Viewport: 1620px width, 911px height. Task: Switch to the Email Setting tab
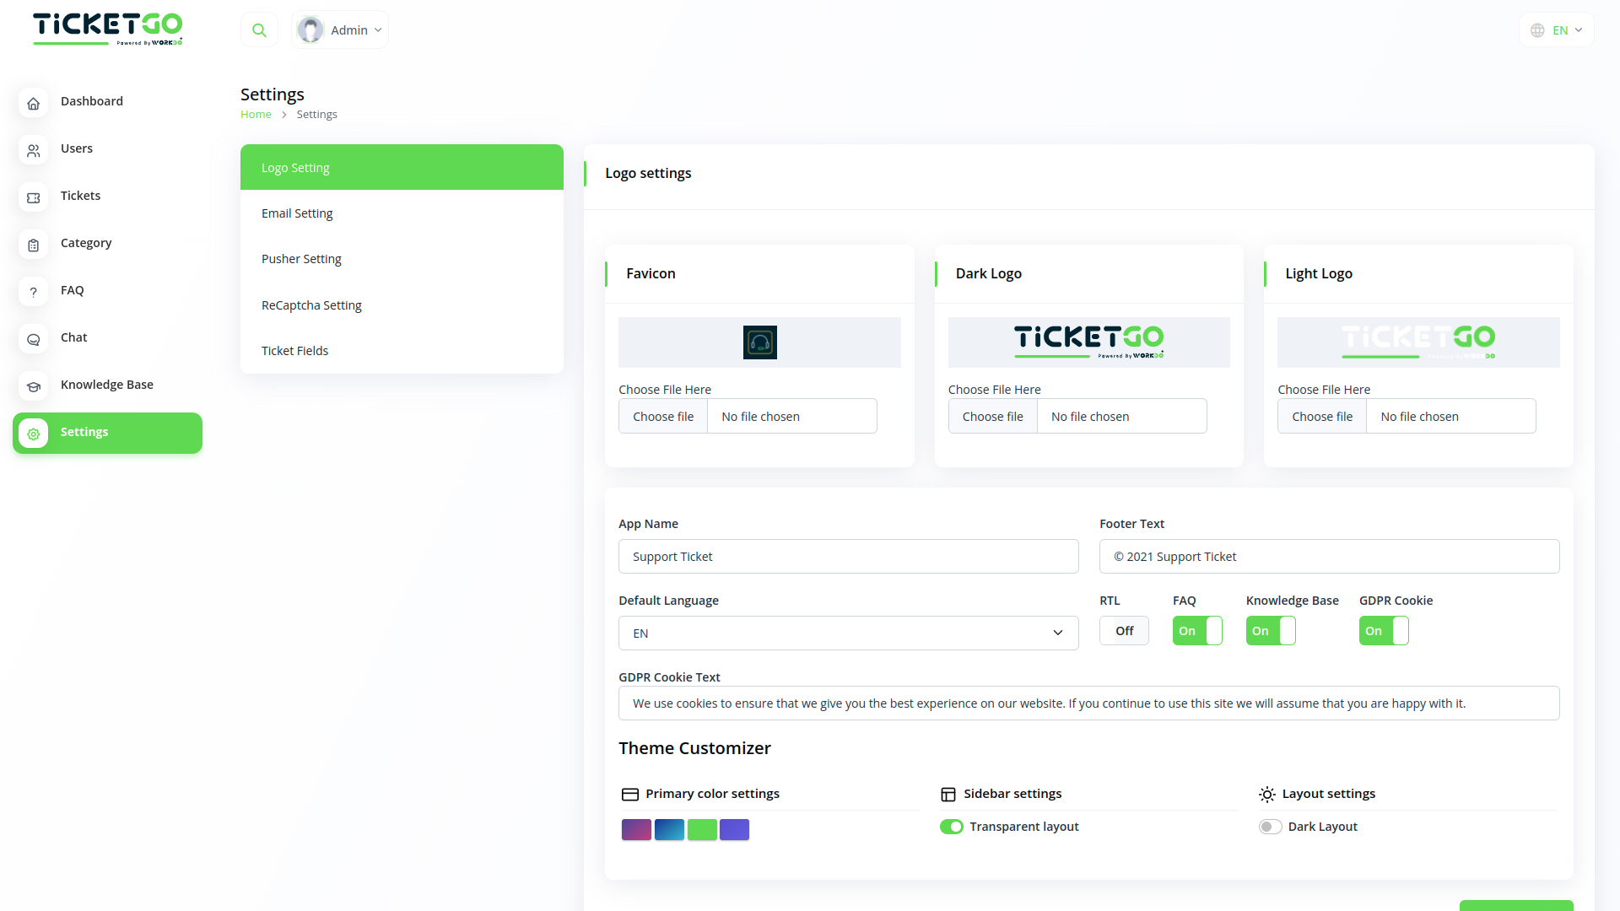tap(297, 213)
